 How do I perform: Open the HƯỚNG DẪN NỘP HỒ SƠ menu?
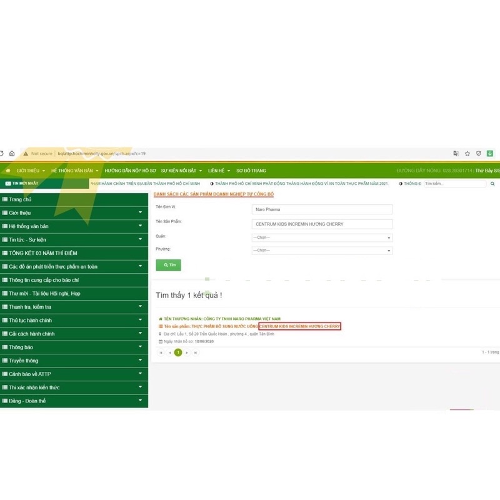coord(130,171)
